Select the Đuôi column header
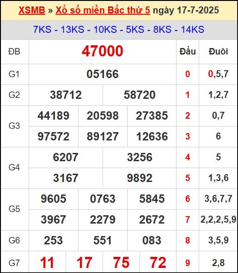Viewport: 238px width, 273px height. [x=218, y=52]
